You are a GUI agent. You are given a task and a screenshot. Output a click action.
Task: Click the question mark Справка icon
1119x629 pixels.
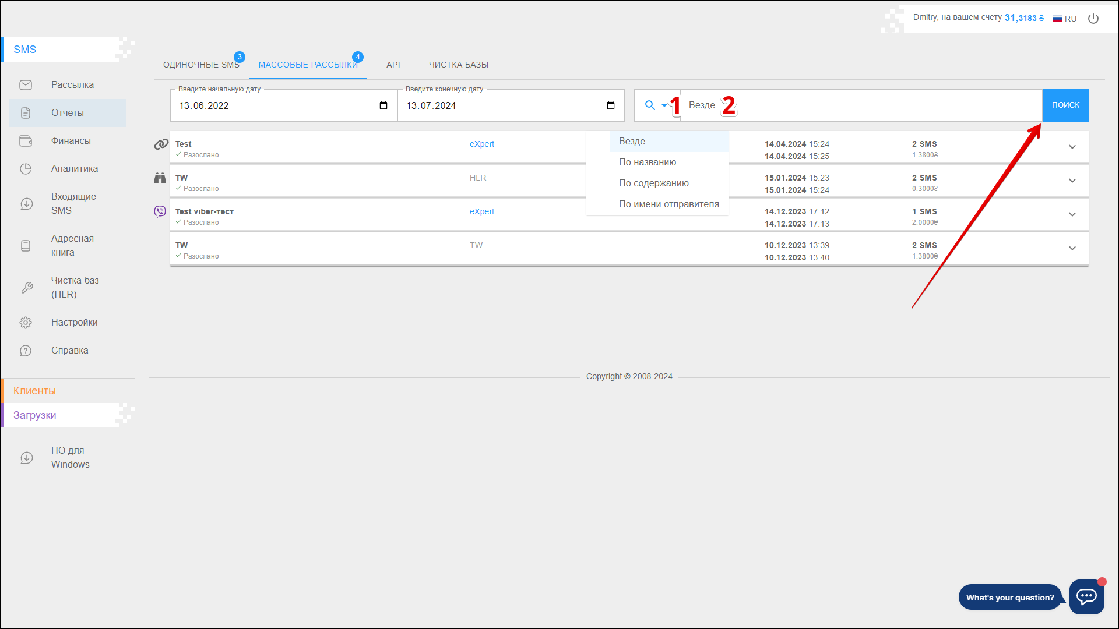tap(26, 351)
